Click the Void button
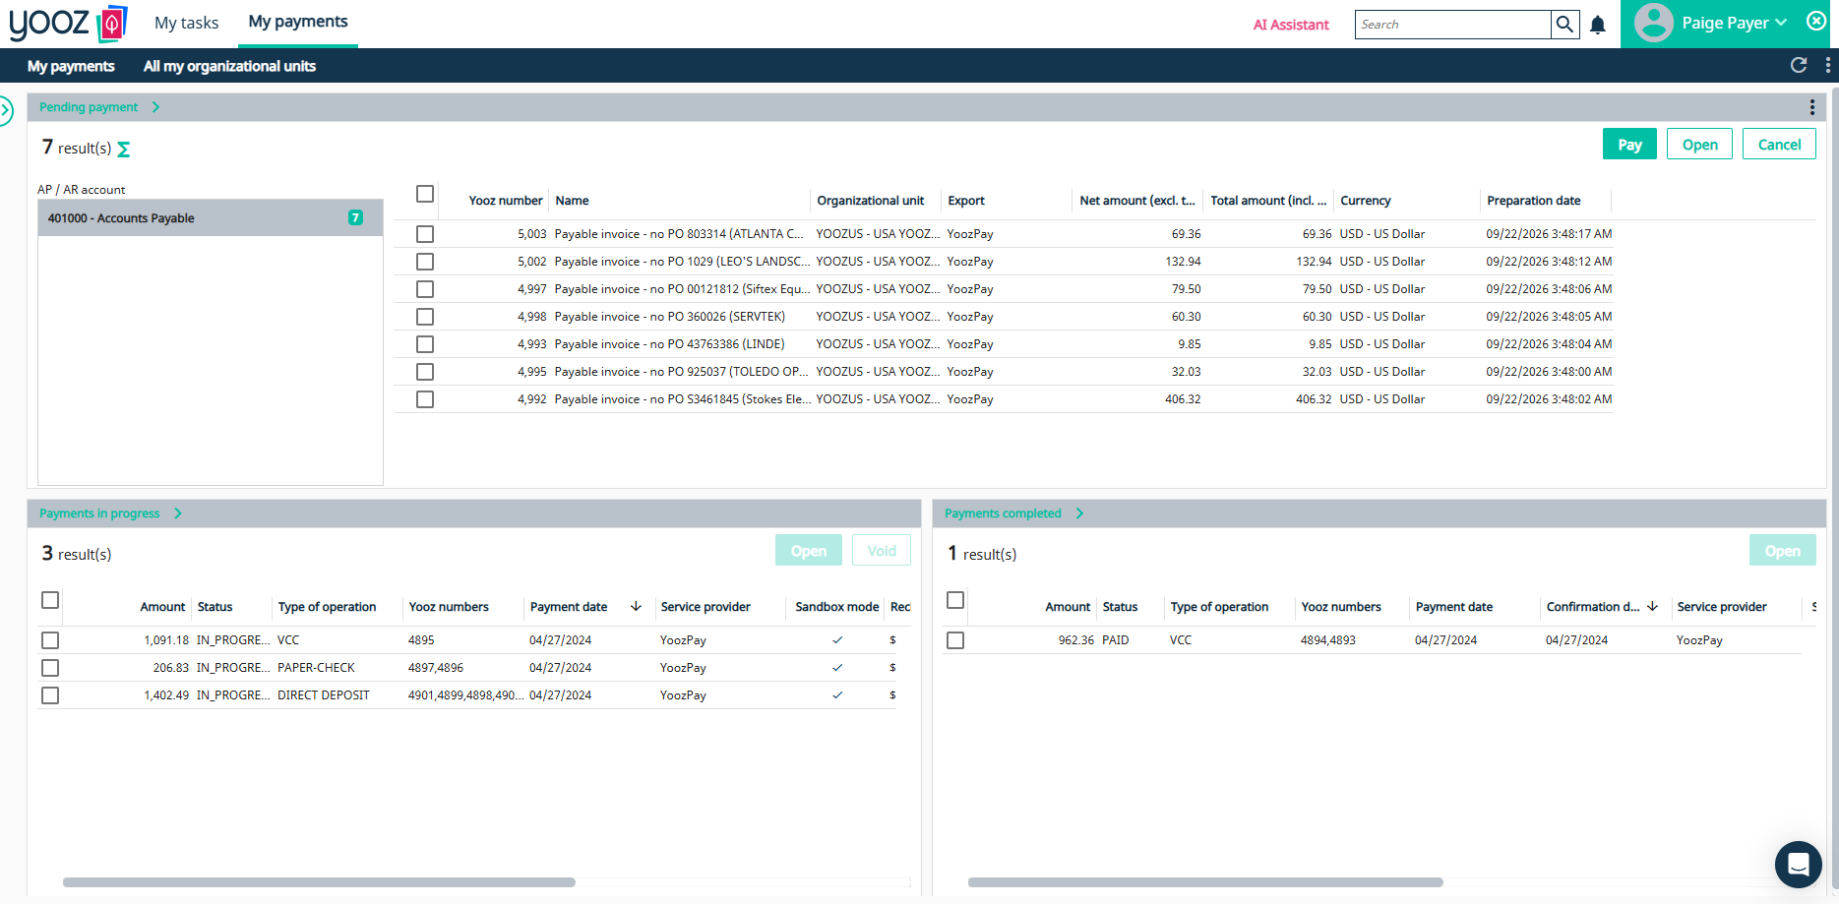Viewport: 1839px width, 904px height. [x=882, y=551]
